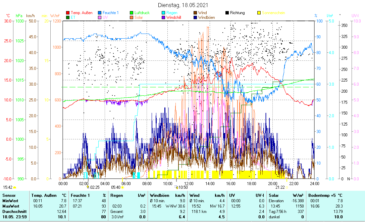Click the dark blue Windböen legend square
The width and height of the screenshot is (365, 222).
tap(195, 17)
